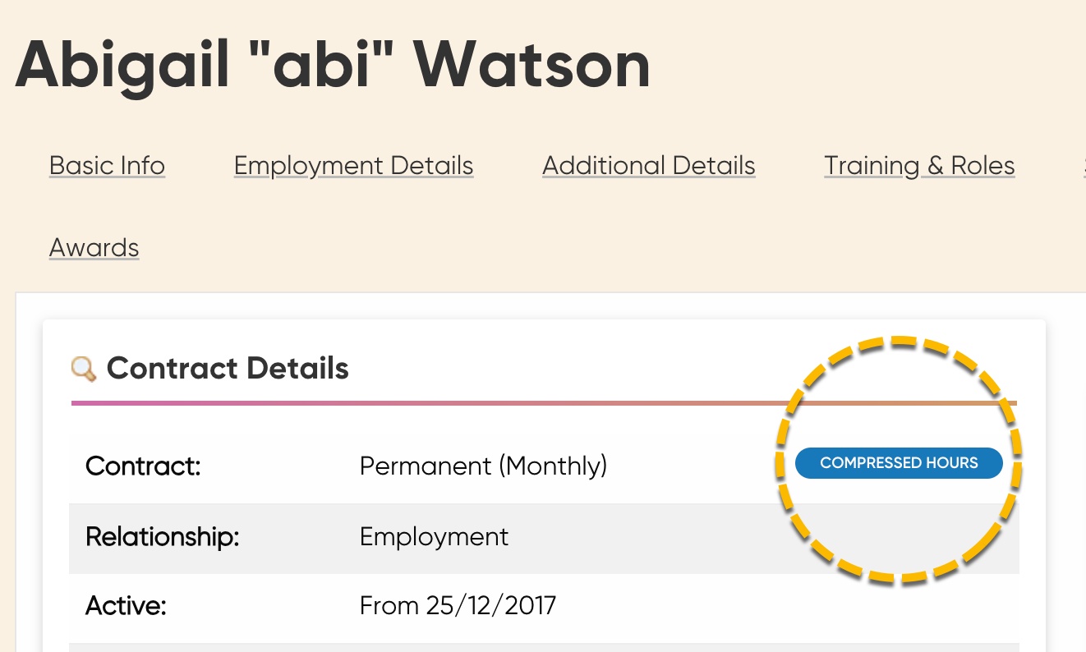This screenshot has width=1086, height=652.
Task: Click the partially visible gray row below Active
Action: (x=544, y=648)
